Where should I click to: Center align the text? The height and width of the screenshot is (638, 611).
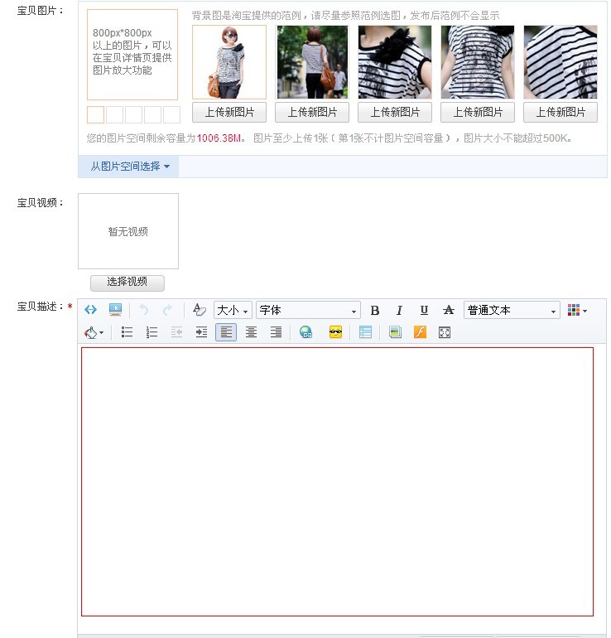[251, 332]
